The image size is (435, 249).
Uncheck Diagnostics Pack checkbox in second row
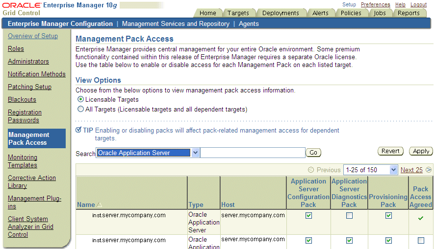[349, 240]
